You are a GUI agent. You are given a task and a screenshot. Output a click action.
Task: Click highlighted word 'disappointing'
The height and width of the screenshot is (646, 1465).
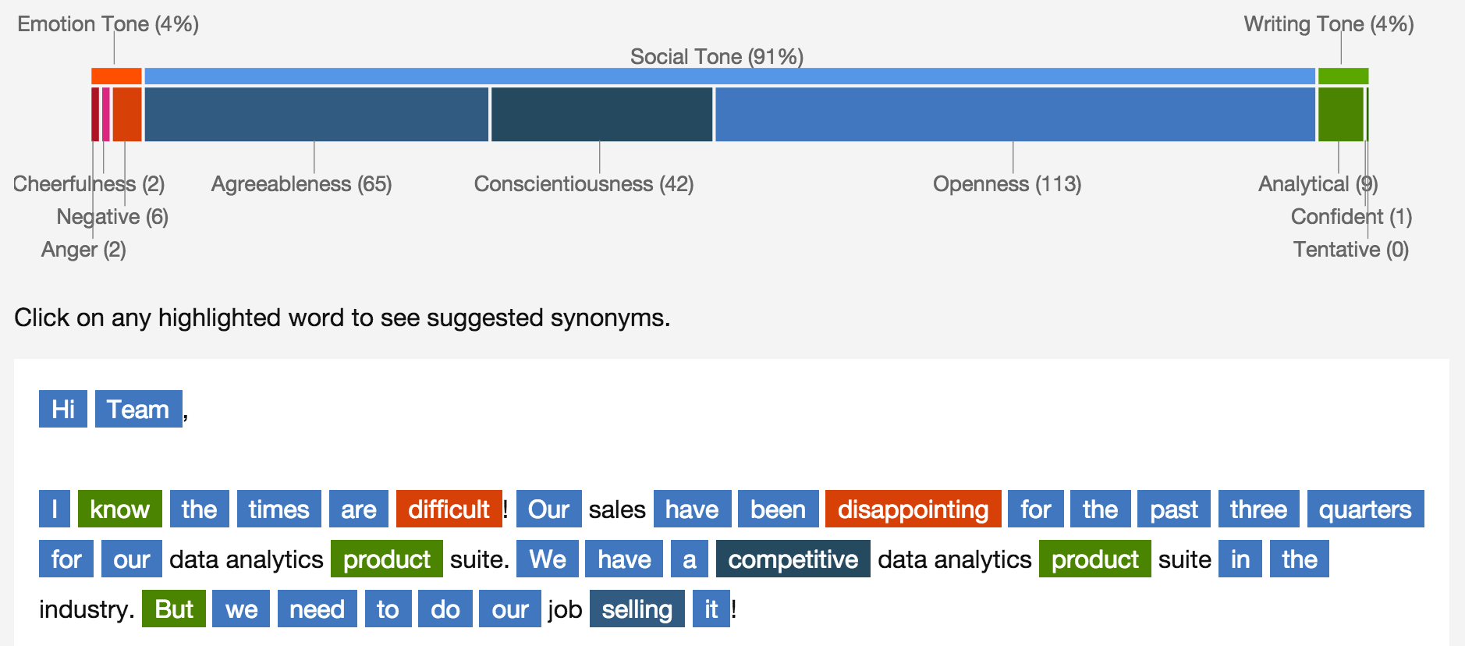[913, 509]
